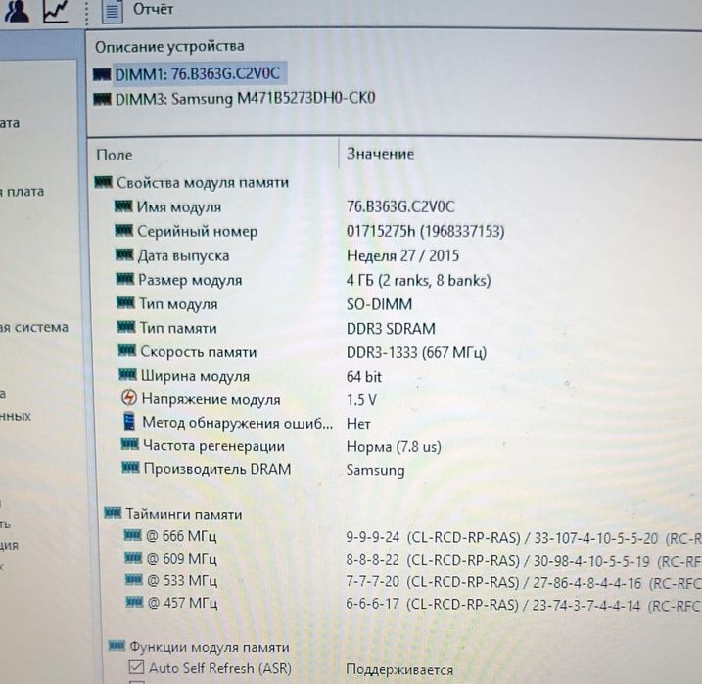Click icon beside Метод обнаружения ошибок

[129, 421]
